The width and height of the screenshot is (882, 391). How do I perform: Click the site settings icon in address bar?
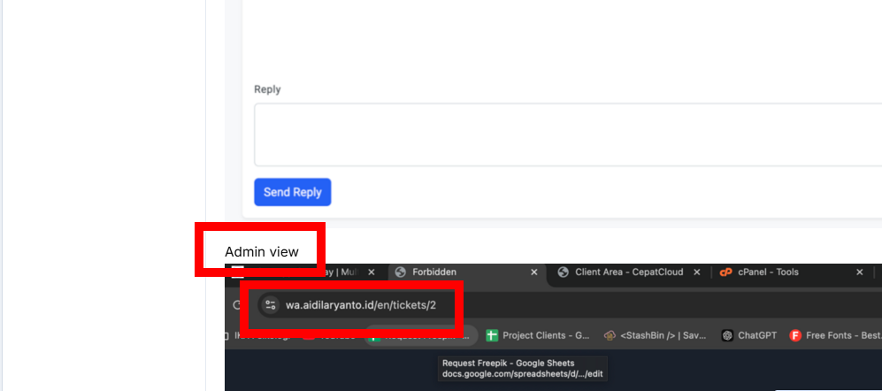[x=271, y=305]
